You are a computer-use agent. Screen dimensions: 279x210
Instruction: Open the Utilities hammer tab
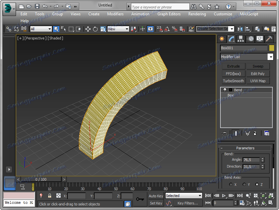[x=269, y=39]
